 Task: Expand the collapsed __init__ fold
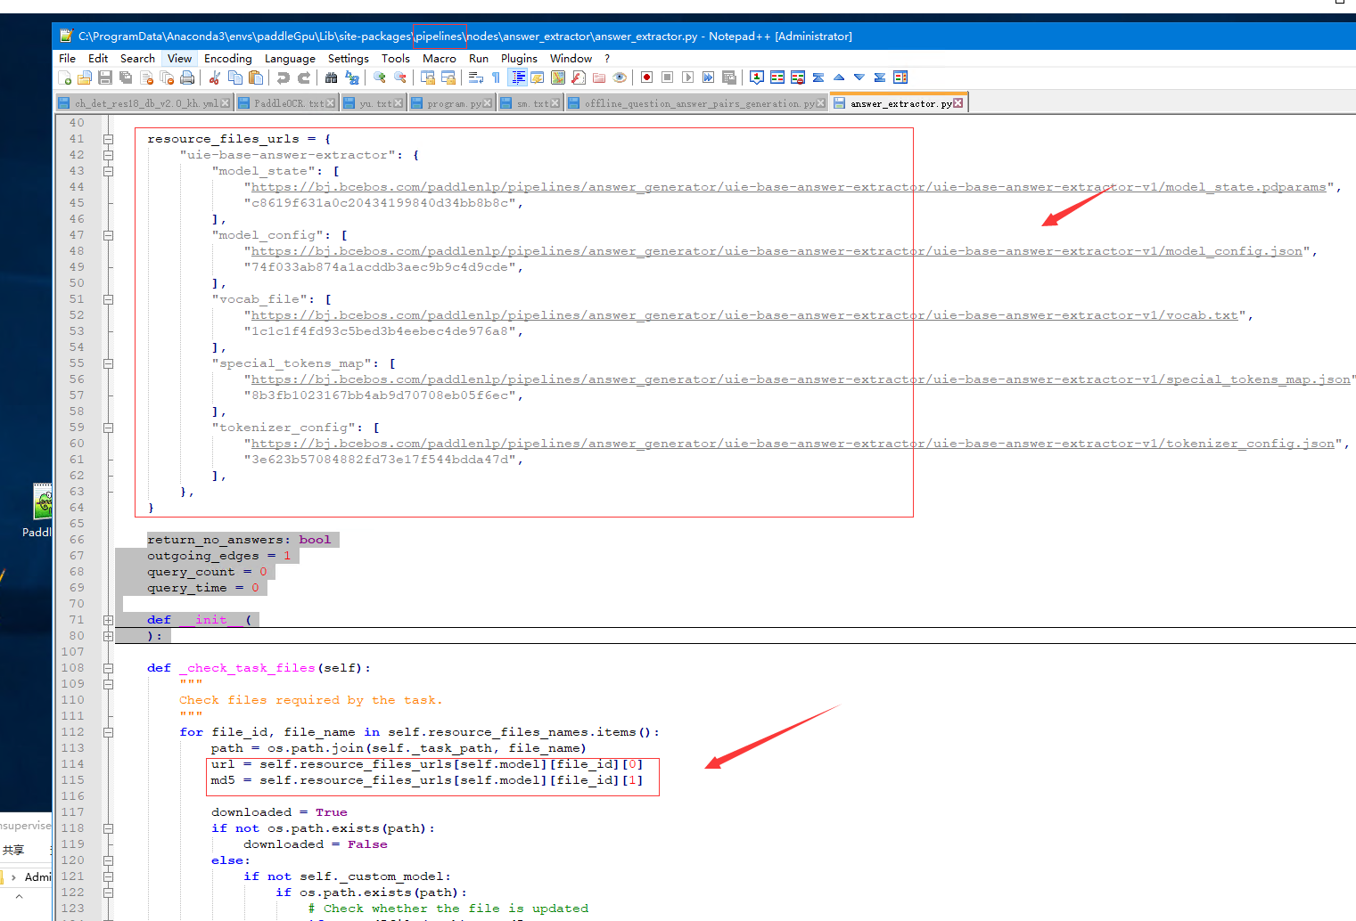(x=108, y=619)
